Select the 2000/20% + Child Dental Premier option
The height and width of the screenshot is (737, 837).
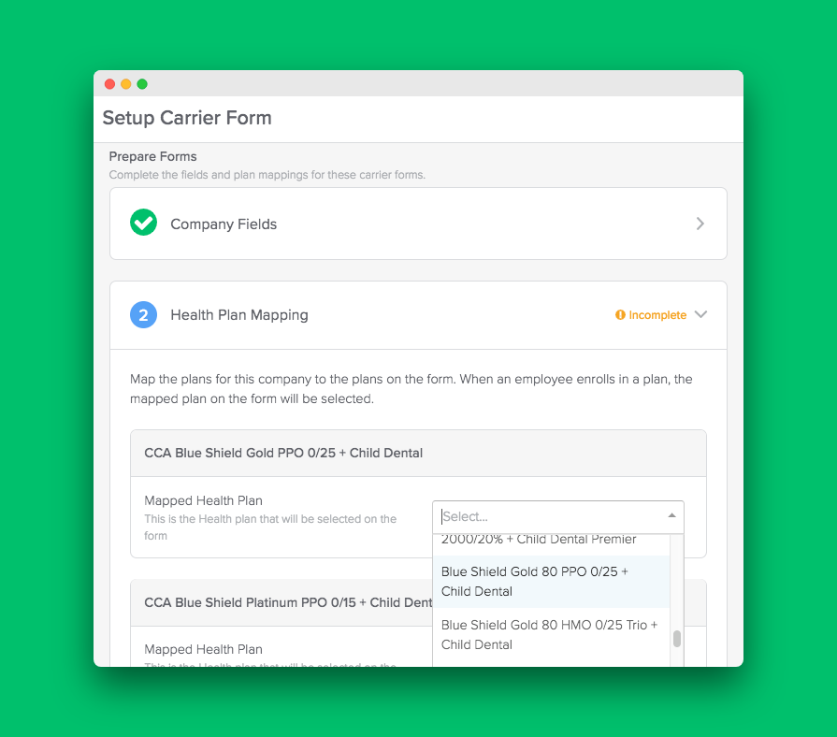pyautogui.click(x=551, y=540)
